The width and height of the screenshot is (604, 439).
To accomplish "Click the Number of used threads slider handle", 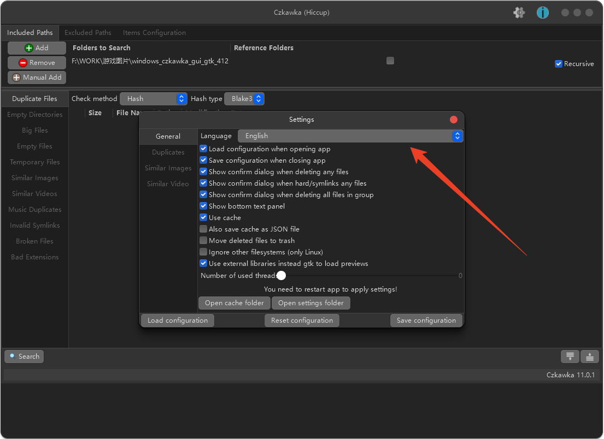I will pos(282,276).
